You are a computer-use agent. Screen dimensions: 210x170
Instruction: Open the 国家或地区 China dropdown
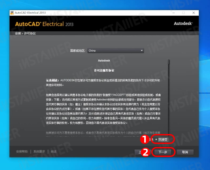[x=116, y=51]
